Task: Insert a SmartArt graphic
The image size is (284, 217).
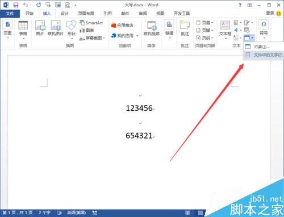Action: coord(91,23)
